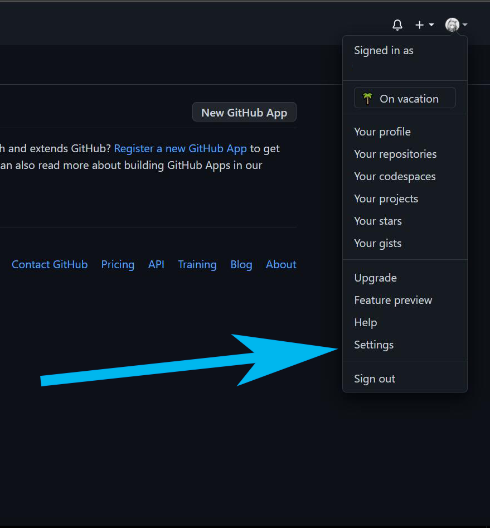
Task: Open Feature preview
Action: pos(393,300)
